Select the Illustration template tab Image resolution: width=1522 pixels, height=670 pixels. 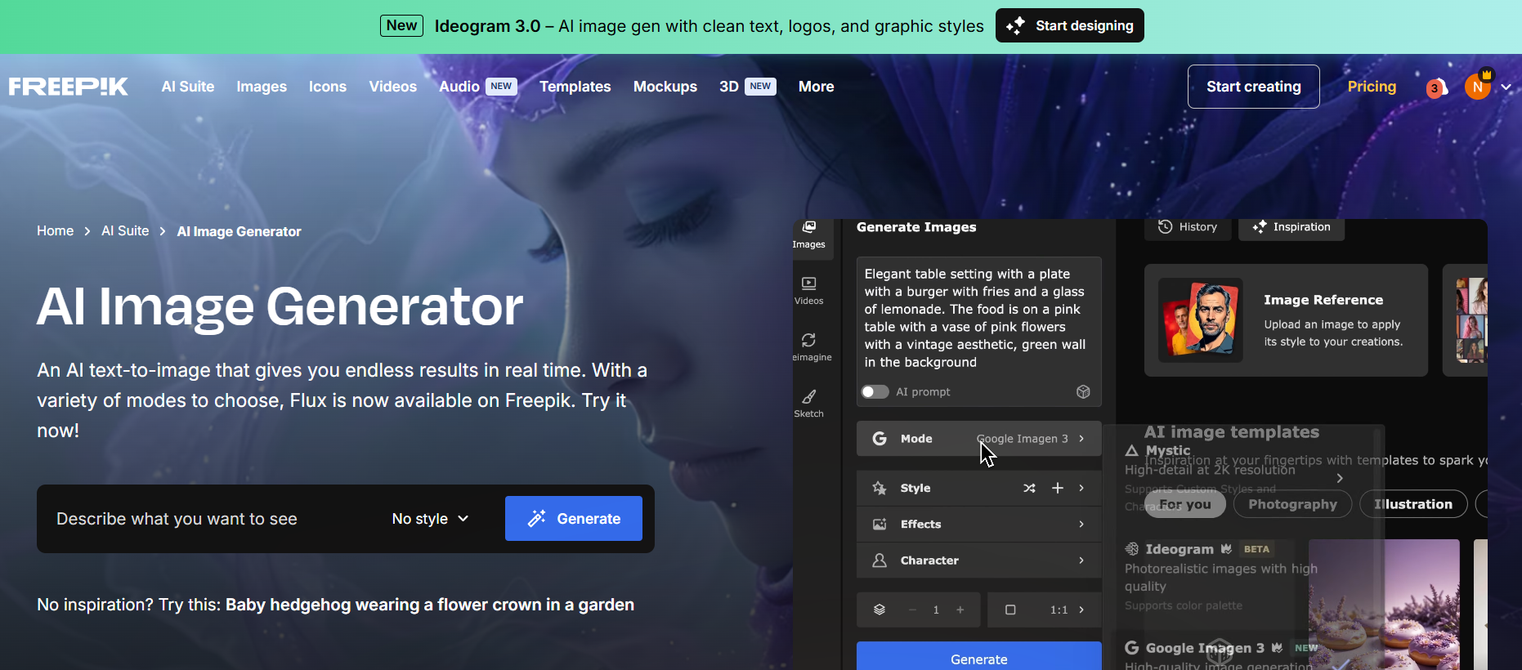1413,504
